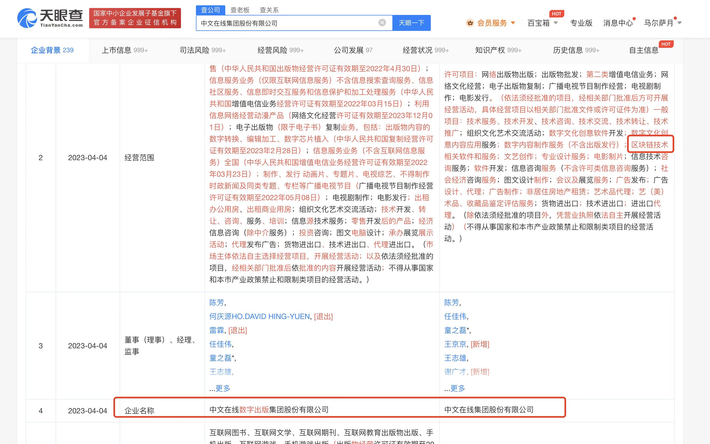Viewport: 710px width, 444px height.
Task: Expand the 百宝箱 dropdown arrow
Action: pyautogui.click(x=555, y=23)
